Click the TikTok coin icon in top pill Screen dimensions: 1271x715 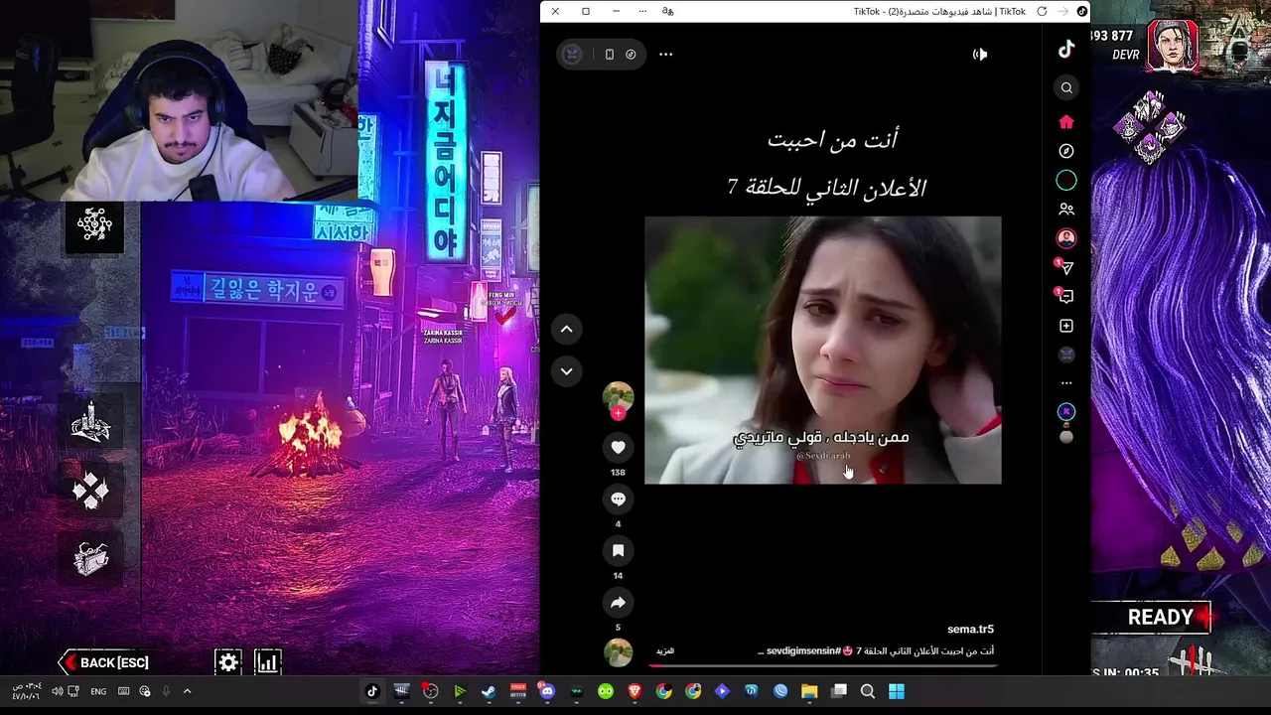pyautogui.click(x=631, y=55)
